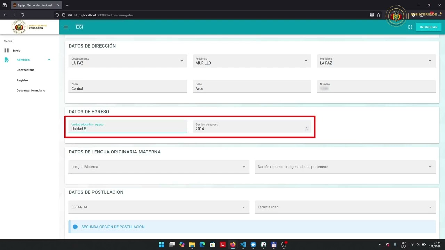Screen dimensions: 445x250
Task: Click the DATOS DE DIRECCIÓN heading
Action: click(92, 46)
